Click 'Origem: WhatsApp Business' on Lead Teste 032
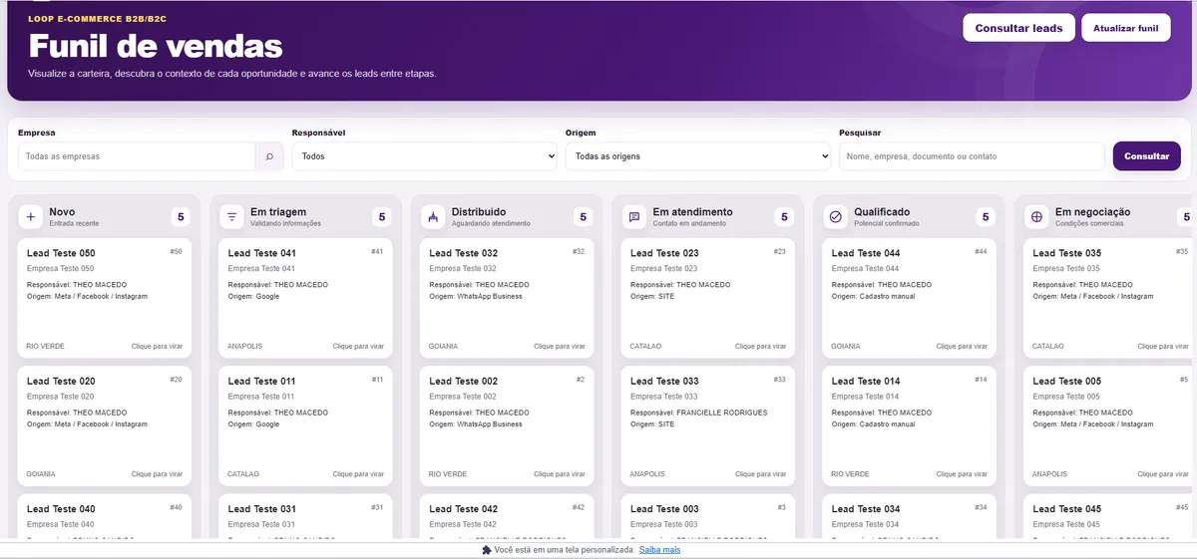The width and height of the screenshot is (1197, 559). pyautogui.click(x=476, y=297)
